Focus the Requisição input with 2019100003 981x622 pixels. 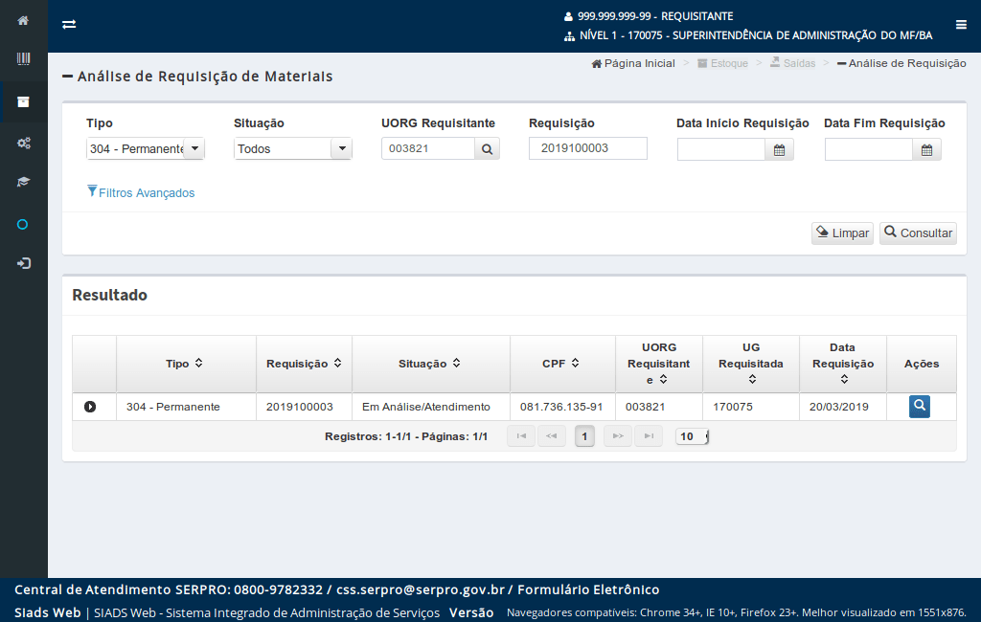click(588, 148)
